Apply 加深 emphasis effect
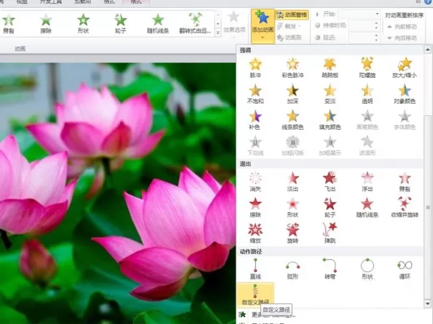Viewport: 433px width, 324px height. [x=293, y=94]
